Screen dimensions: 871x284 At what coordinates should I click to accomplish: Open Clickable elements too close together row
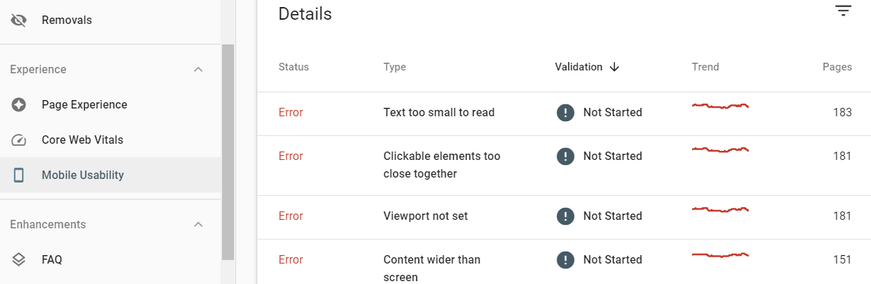[564, 165]
